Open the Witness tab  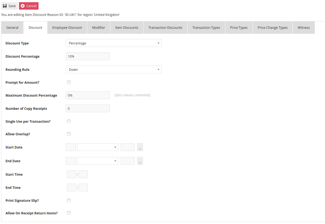coord(304,27)
